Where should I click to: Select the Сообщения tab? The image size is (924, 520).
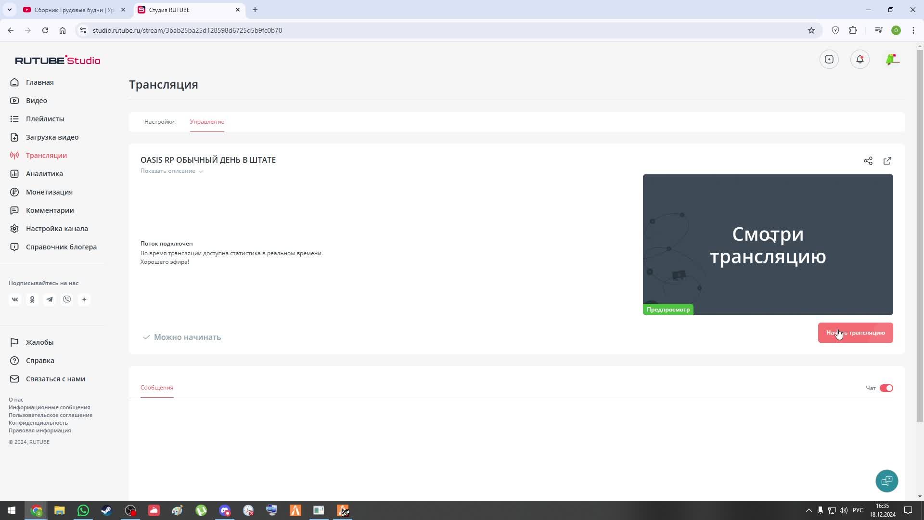coord(157,388)
